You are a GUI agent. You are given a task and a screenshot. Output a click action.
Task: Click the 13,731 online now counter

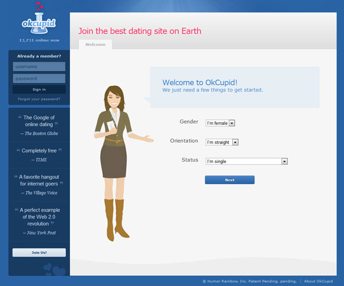[39, 41]
